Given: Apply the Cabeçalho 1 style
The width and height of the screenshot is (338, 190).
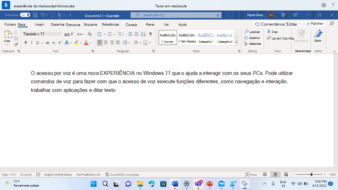Looking at the screenshot, I should click(x=206, y=37).
